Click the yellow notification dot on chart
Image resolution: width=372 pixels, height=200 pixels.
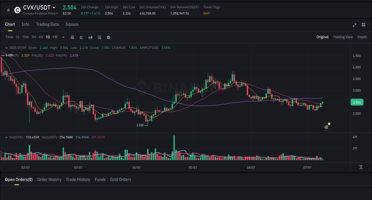[x=329, y=124]
